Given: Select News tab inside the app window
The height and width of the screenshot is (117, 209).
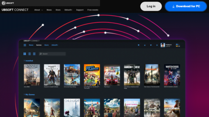Looking at the screenshot, I should 31,45.
